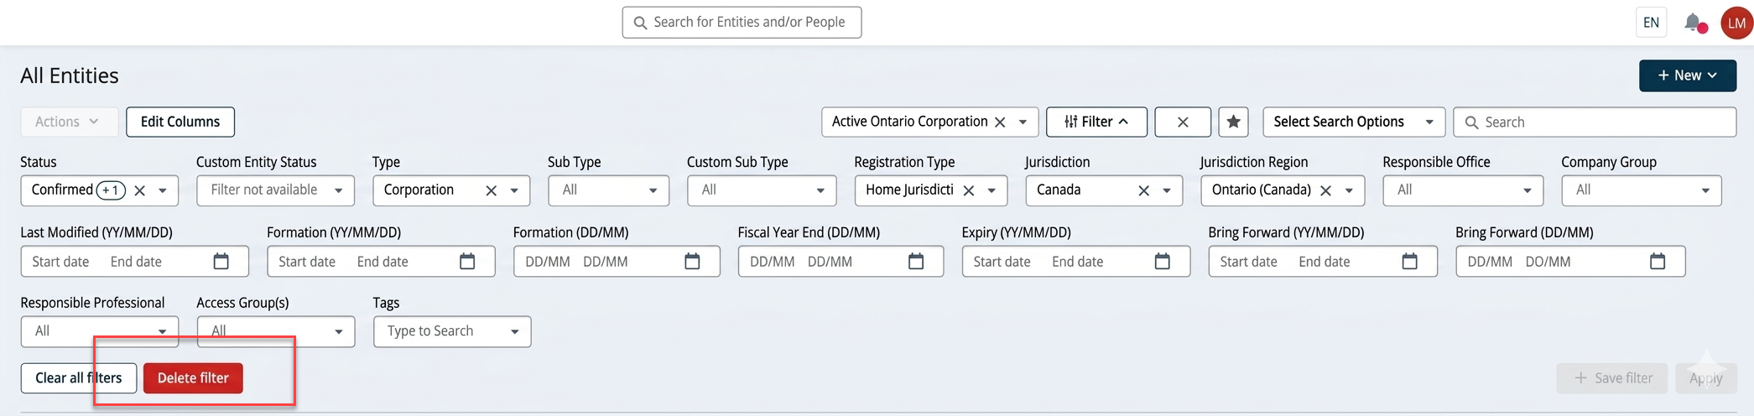Remove the Corporation type filter value
Viewport: 1754px width, 416px height.
tap(492, 190)
